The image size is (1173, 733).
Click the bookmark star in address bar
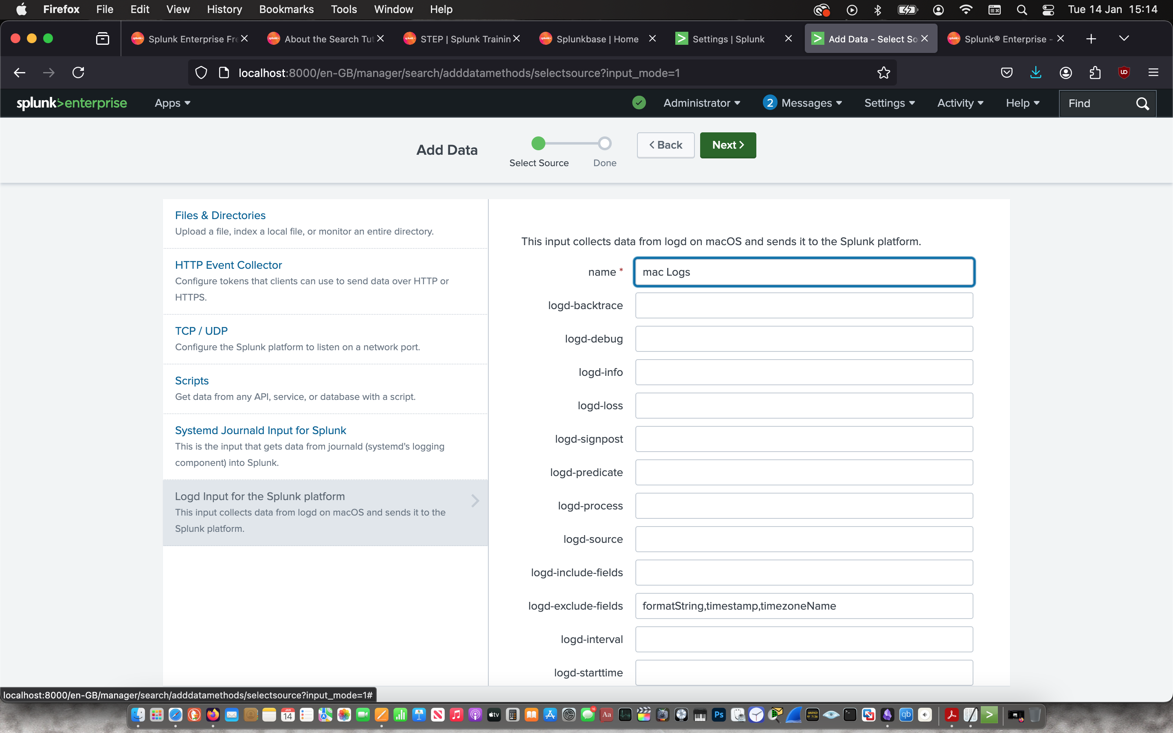[883, 73]
